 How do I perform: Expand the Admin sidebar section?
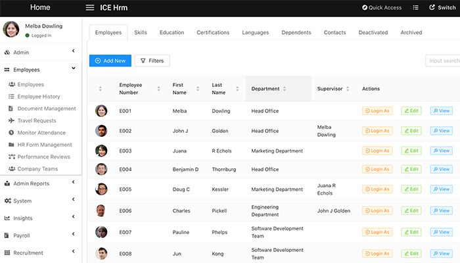39,52
